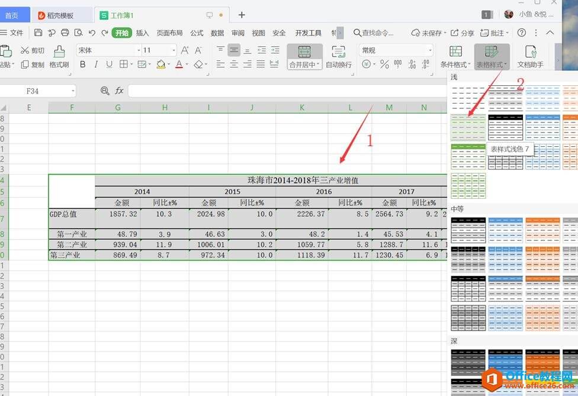The height and width of the screenshot is (396, 578).
Task: Switch to the 视图 ribbon tab
Action: coord(258,33)
